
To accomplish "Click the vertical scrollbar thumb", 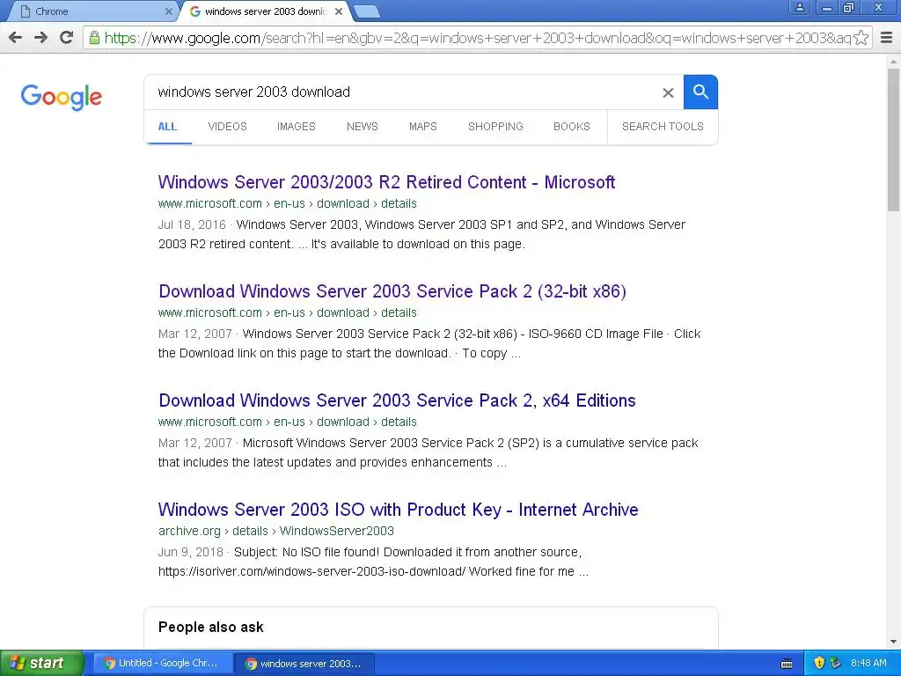I will 894,140.
